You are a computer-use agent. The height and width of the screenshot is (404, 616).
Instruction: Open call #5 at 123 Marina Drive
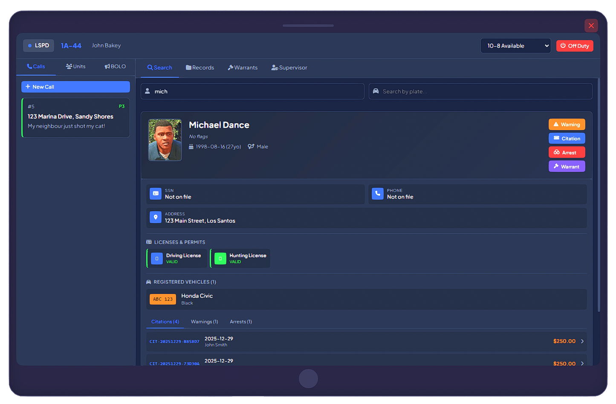click(x=75, y=118)
